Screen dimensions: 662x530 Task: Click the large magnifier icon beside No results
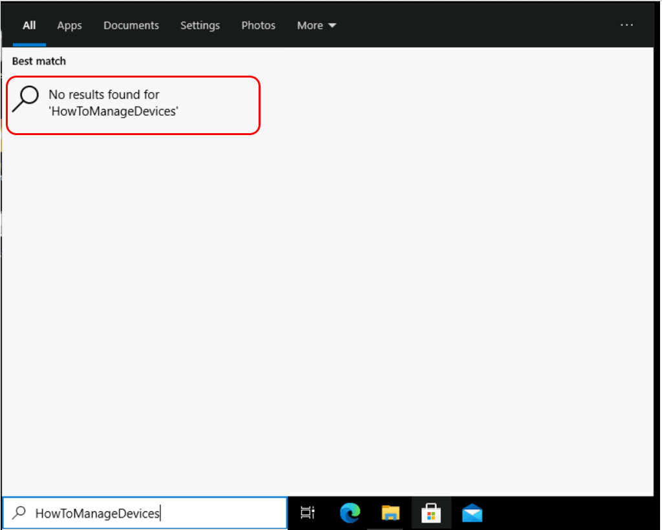coord(26,100)
